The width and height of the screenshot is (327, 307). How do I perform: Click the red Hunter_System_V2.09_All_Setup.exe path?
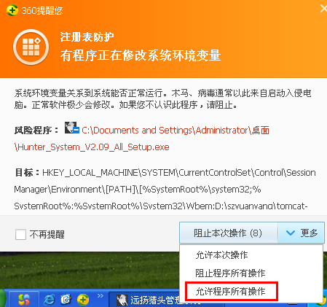coord(92,147)
